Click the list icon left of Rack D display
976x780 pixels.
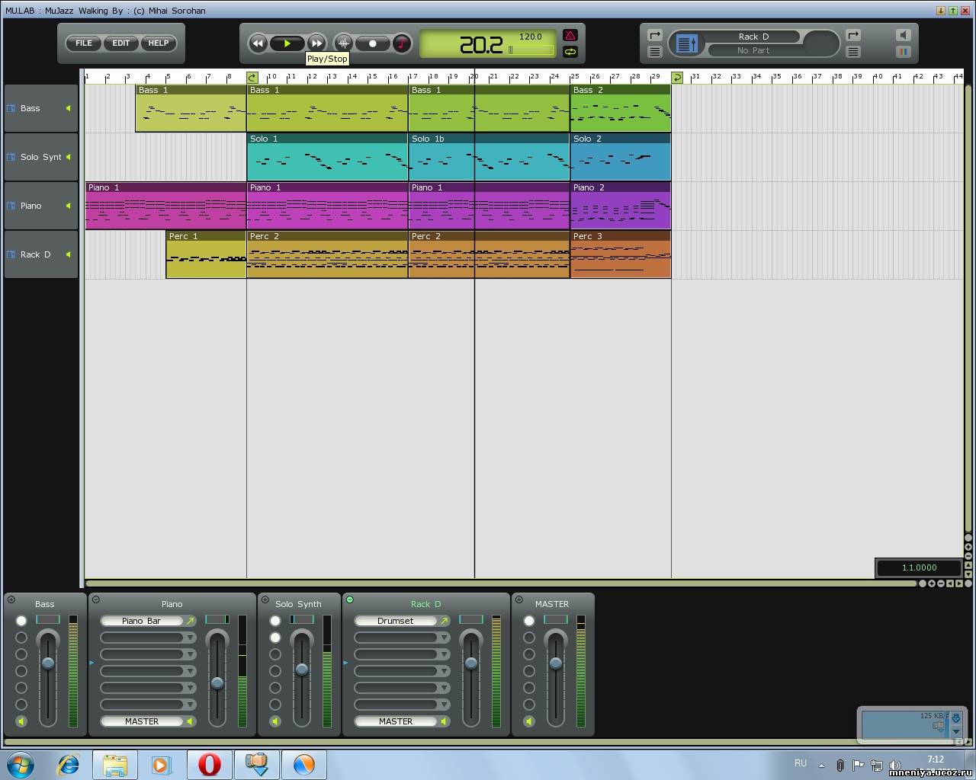[x=654, y=52]
